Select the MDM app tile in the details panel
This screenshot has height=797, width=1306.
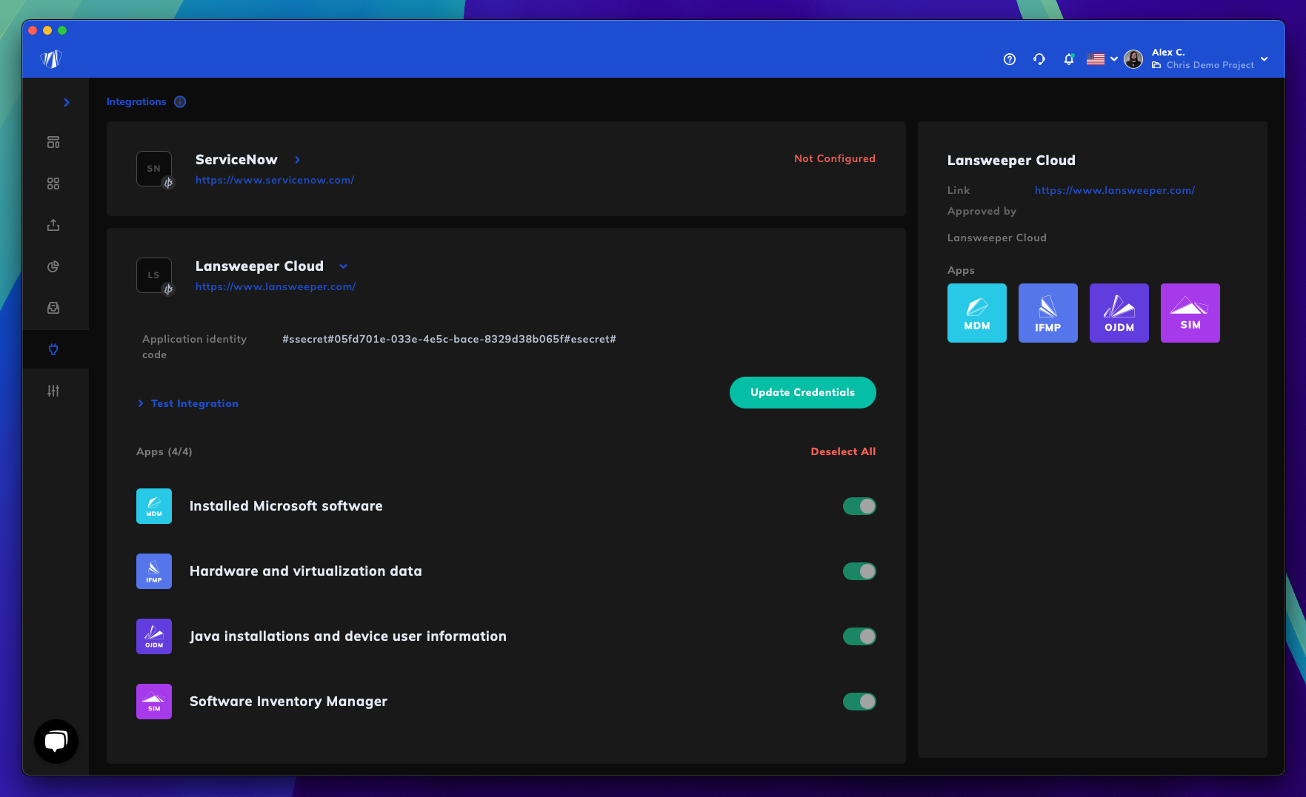click(977, 313)
